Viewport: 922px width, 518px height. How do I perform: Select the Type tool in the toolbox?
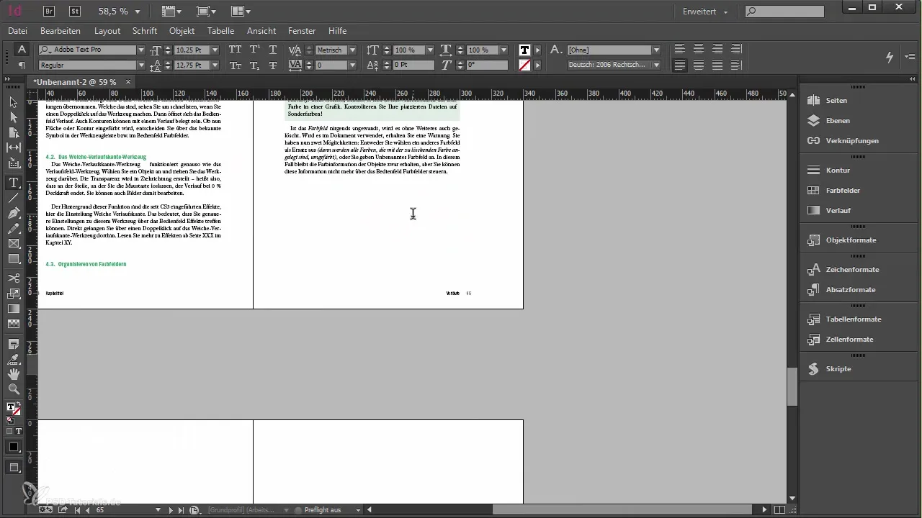pos(14,183)
